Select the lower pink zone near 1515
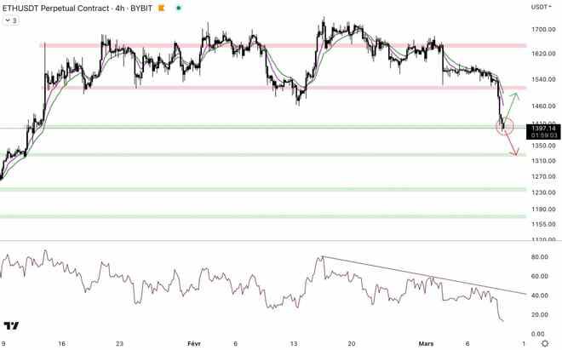The image size is (562, 350). pyautogui.click(x=284, y=88)
